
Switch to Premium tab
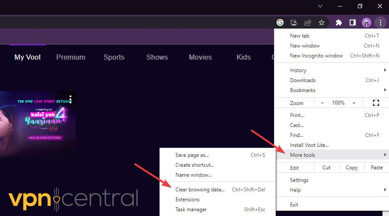(71, 57)
